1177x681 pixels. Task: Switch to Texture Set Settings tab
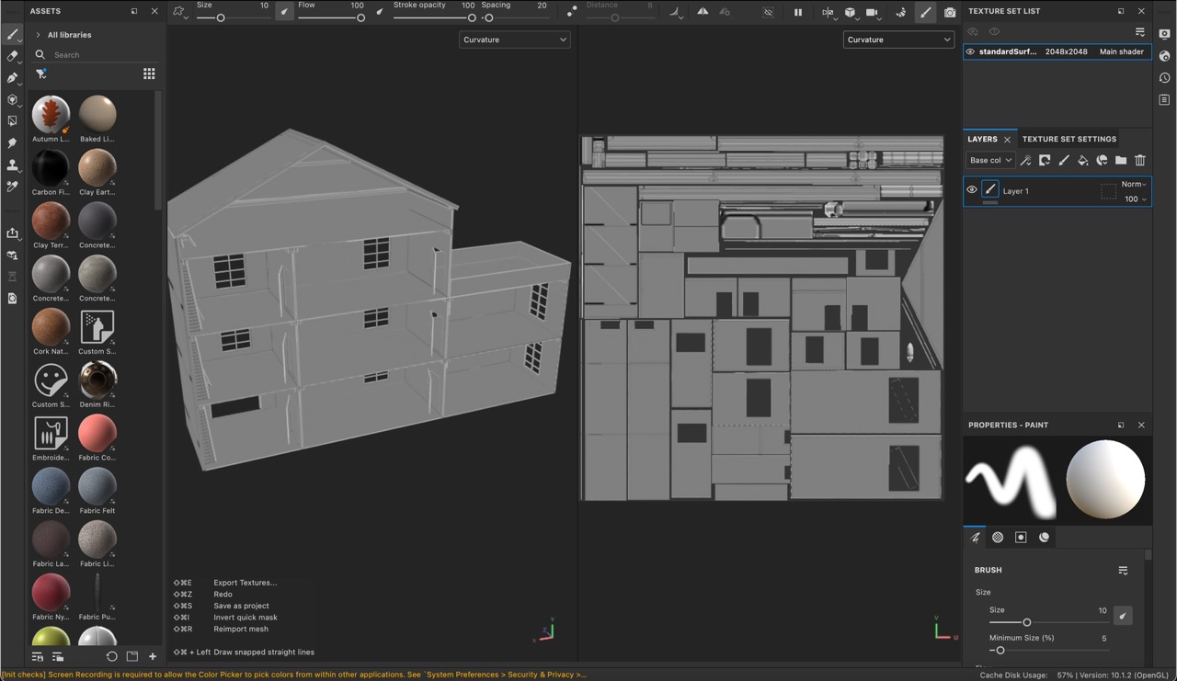click(1069, 139)
